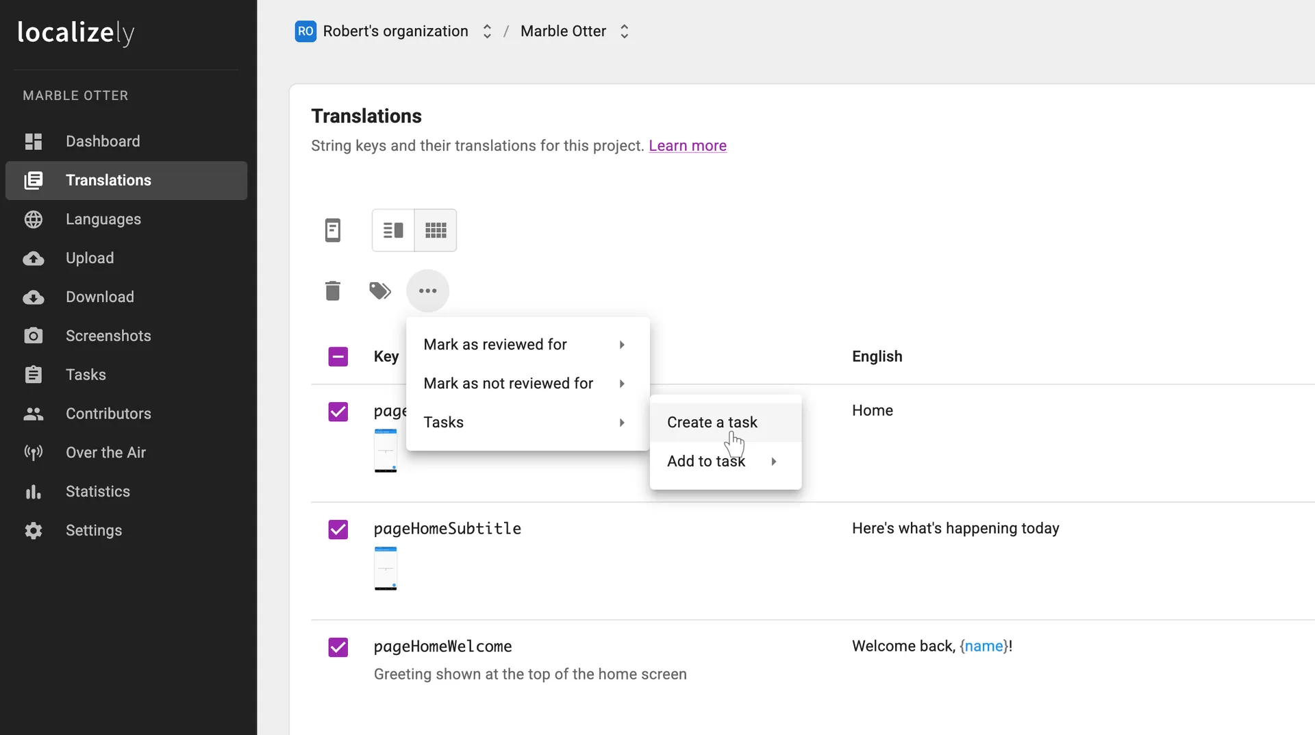
Task: Expand the Tasks submenu entry
Action: pyautogui.click(x=527, y=423)
